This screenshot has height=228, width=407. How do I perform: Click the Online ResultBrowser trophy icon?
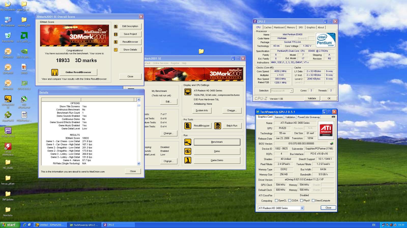55,73
